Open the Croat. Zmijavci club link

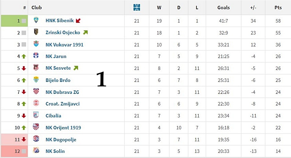pyautogui.click(x=62, y=104)
